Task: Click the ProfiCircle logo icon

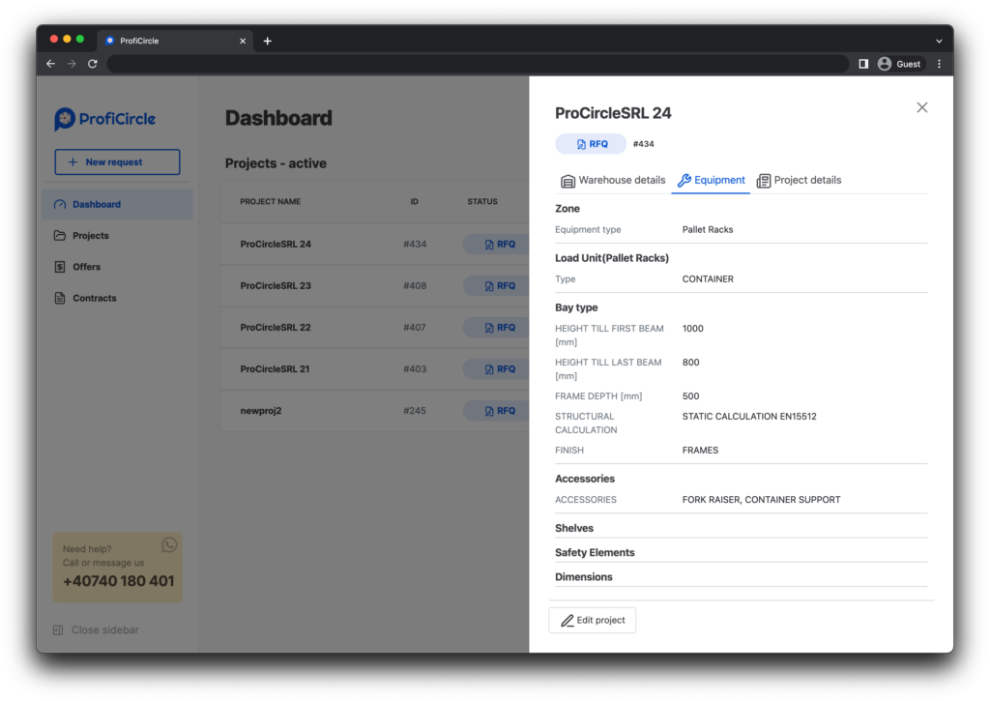Action: point(65,119)
